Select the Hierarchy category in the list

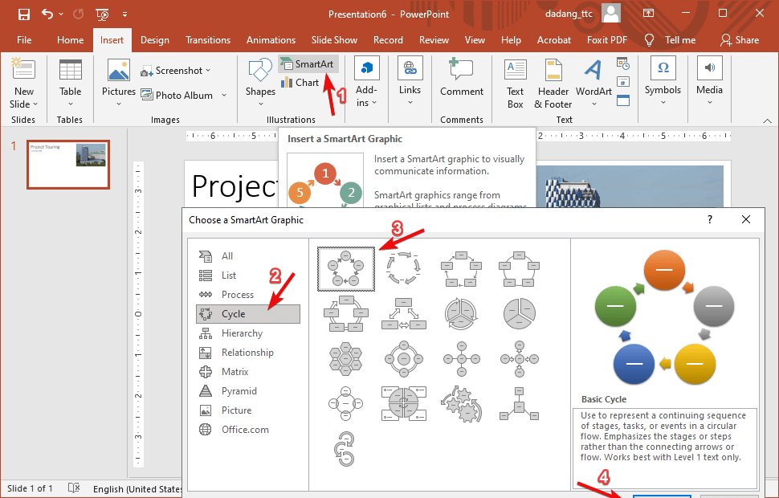242,333
